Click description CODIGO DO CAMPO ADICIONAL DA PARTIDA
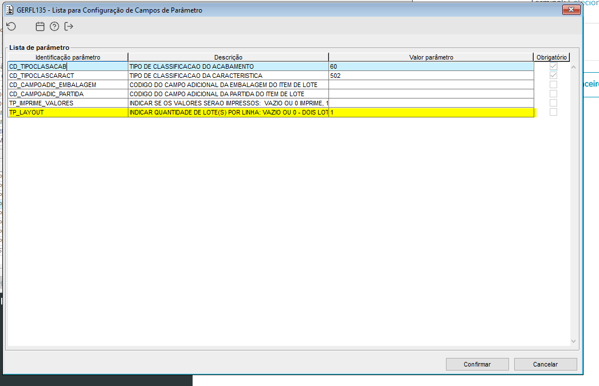The height and width of the screenshot is (386, 599). [x=229, y=94]
